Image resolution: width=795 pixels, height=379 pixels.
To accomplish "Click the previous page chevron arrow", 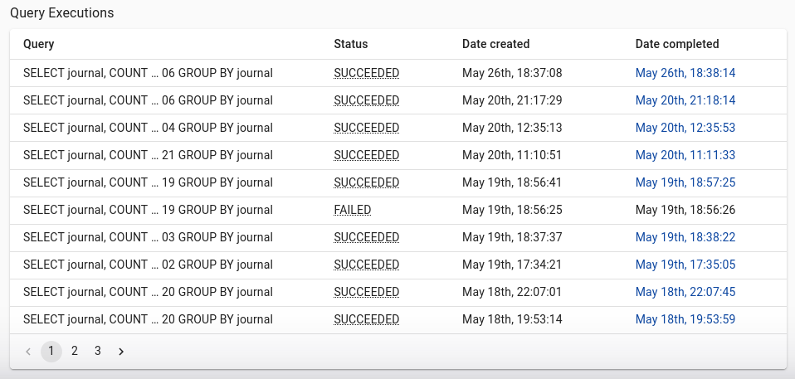I will [x=28, y=351].
